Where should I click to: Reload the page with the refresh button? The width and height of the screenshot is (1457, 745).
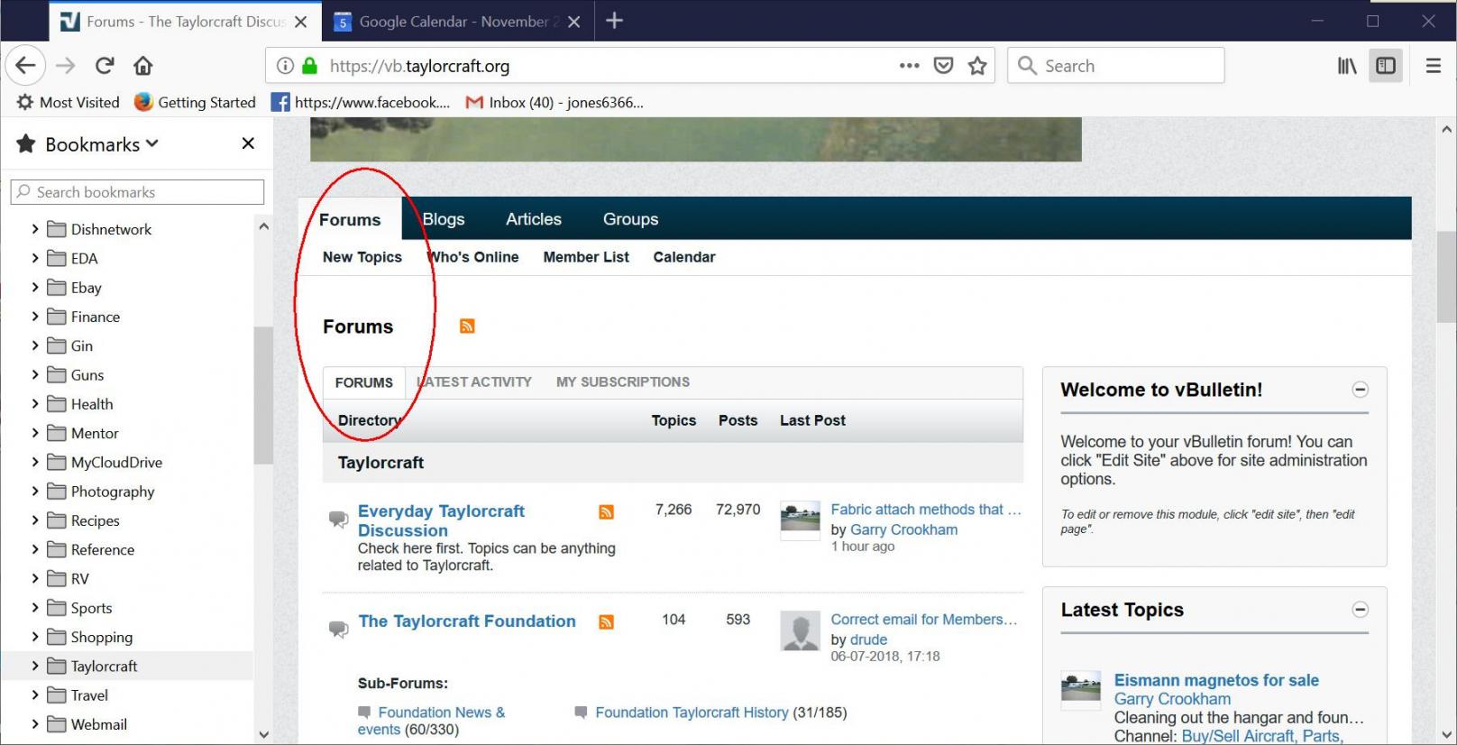pyautogui.click(x=105, y=66)
